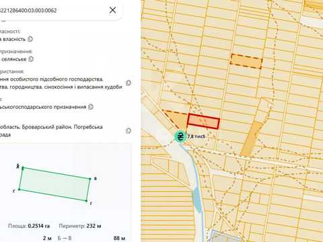Copy the 'селянське' purpose value

coord(31,59)
